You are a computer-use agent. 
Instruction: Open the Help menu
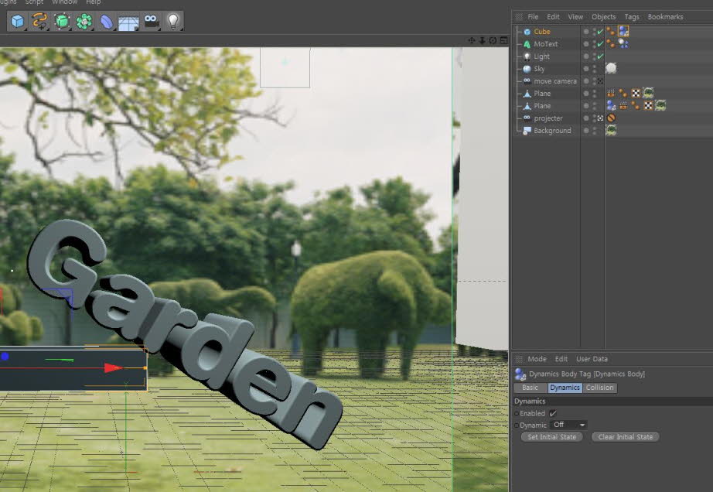coord(94,2)
